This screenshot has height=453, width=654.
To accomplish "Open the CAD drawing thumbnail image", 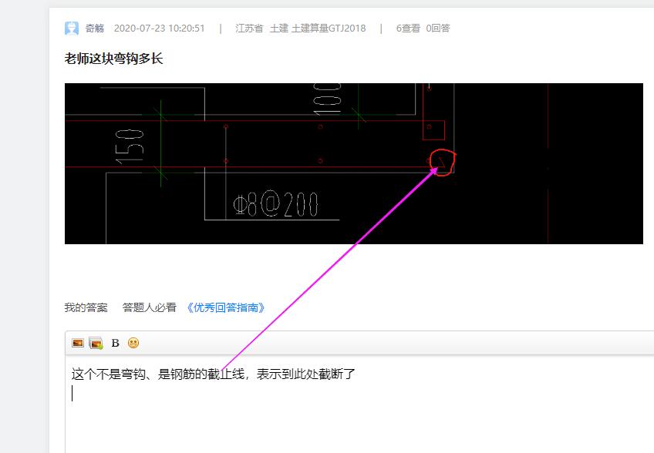I will pos(354,163).
